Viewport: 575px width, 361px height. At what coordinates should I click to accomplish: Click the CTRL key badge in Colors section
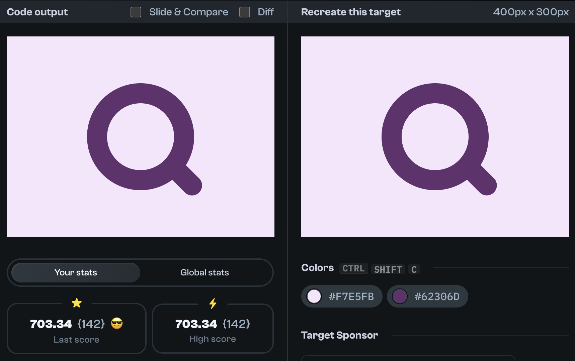tap(353, 268)
